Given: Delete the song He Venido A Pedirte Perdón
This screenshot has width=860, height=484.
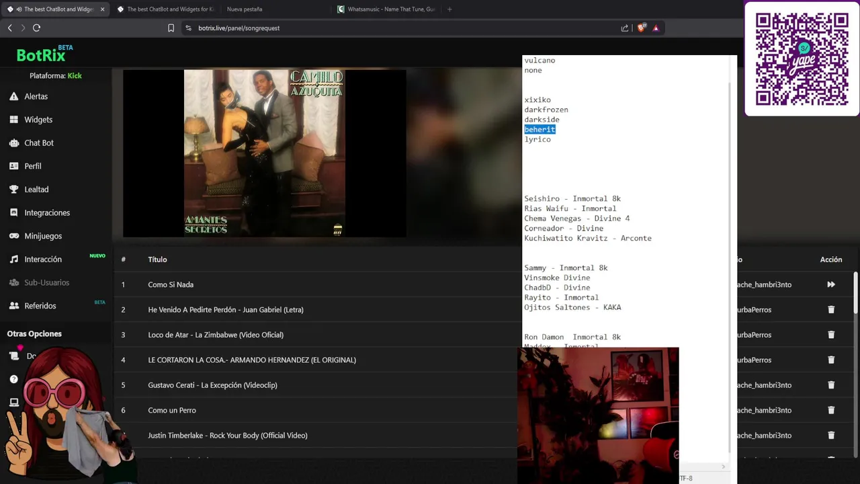Looking at the screenshot, I should (x=831, y=310).
